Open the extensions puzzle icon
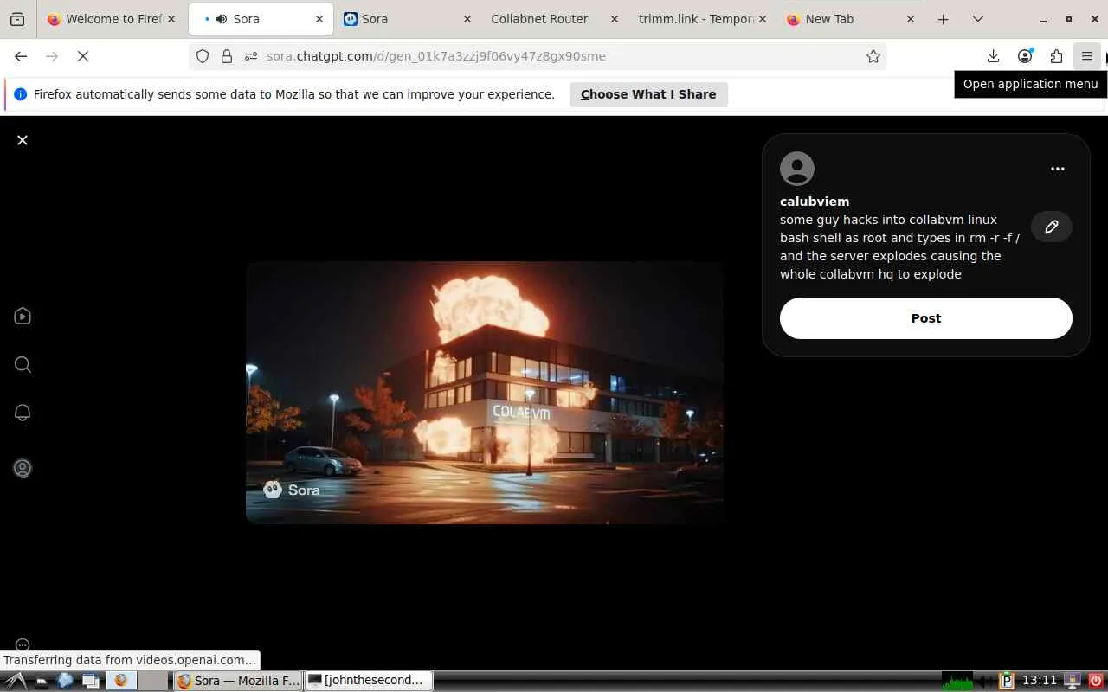Screen dimensions: 1108x692 [x=1056, y=56]
